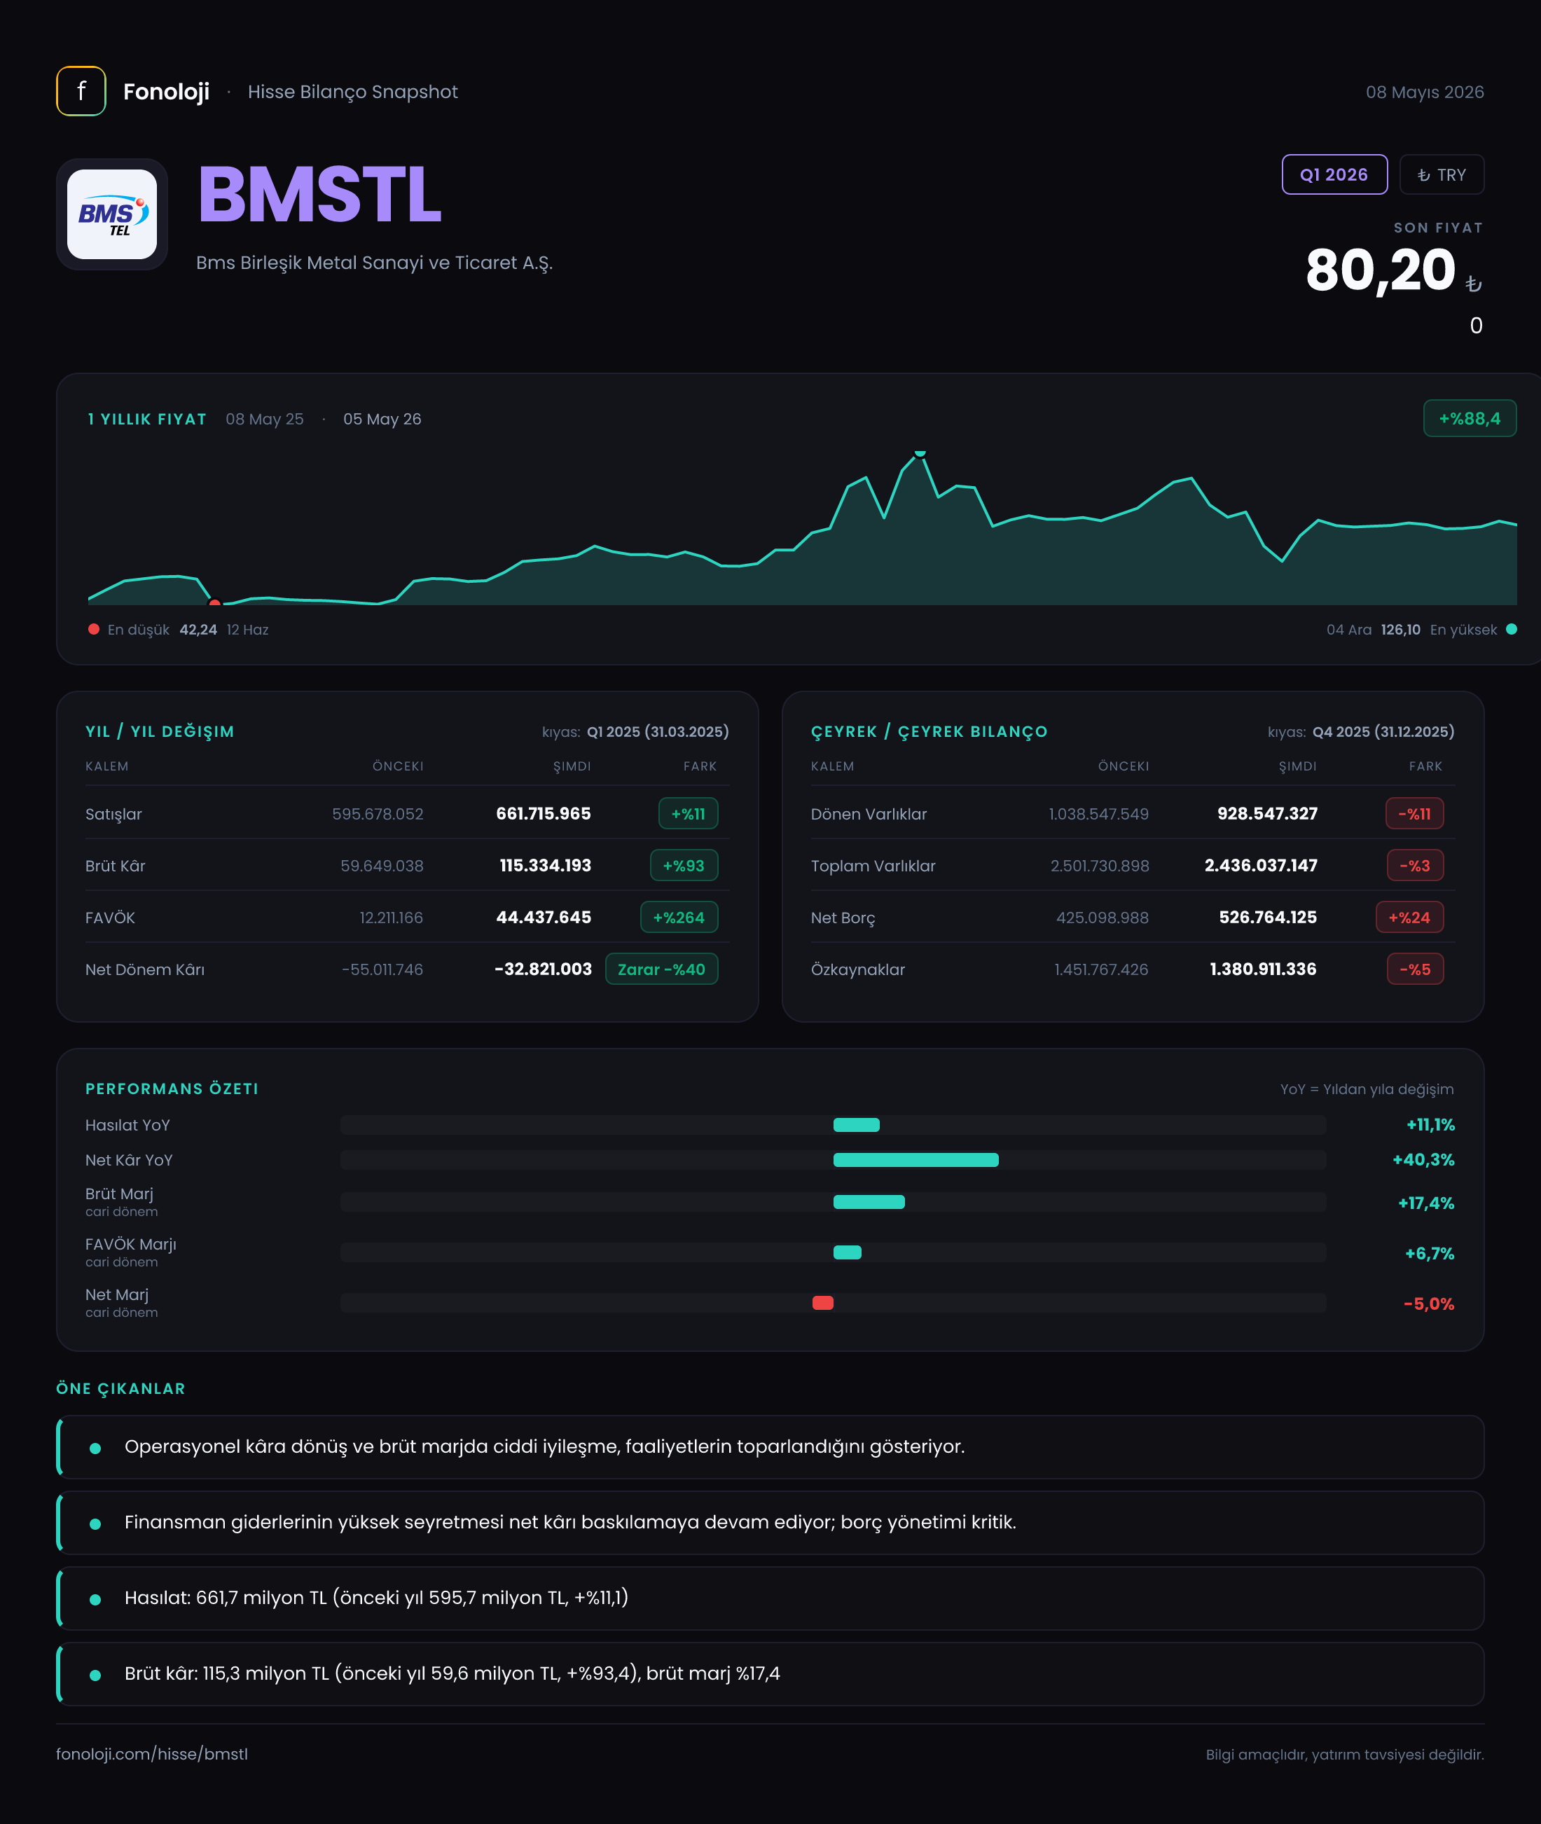Click the -%11 badge for Dönen Varlıklar
1541x1824 pixels.
click(x=1414, y=813)
